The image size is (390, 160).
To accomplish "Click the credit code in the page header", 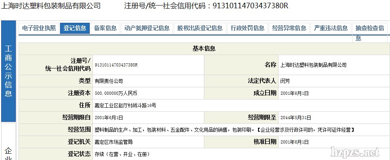I will (x=250, y=6).
